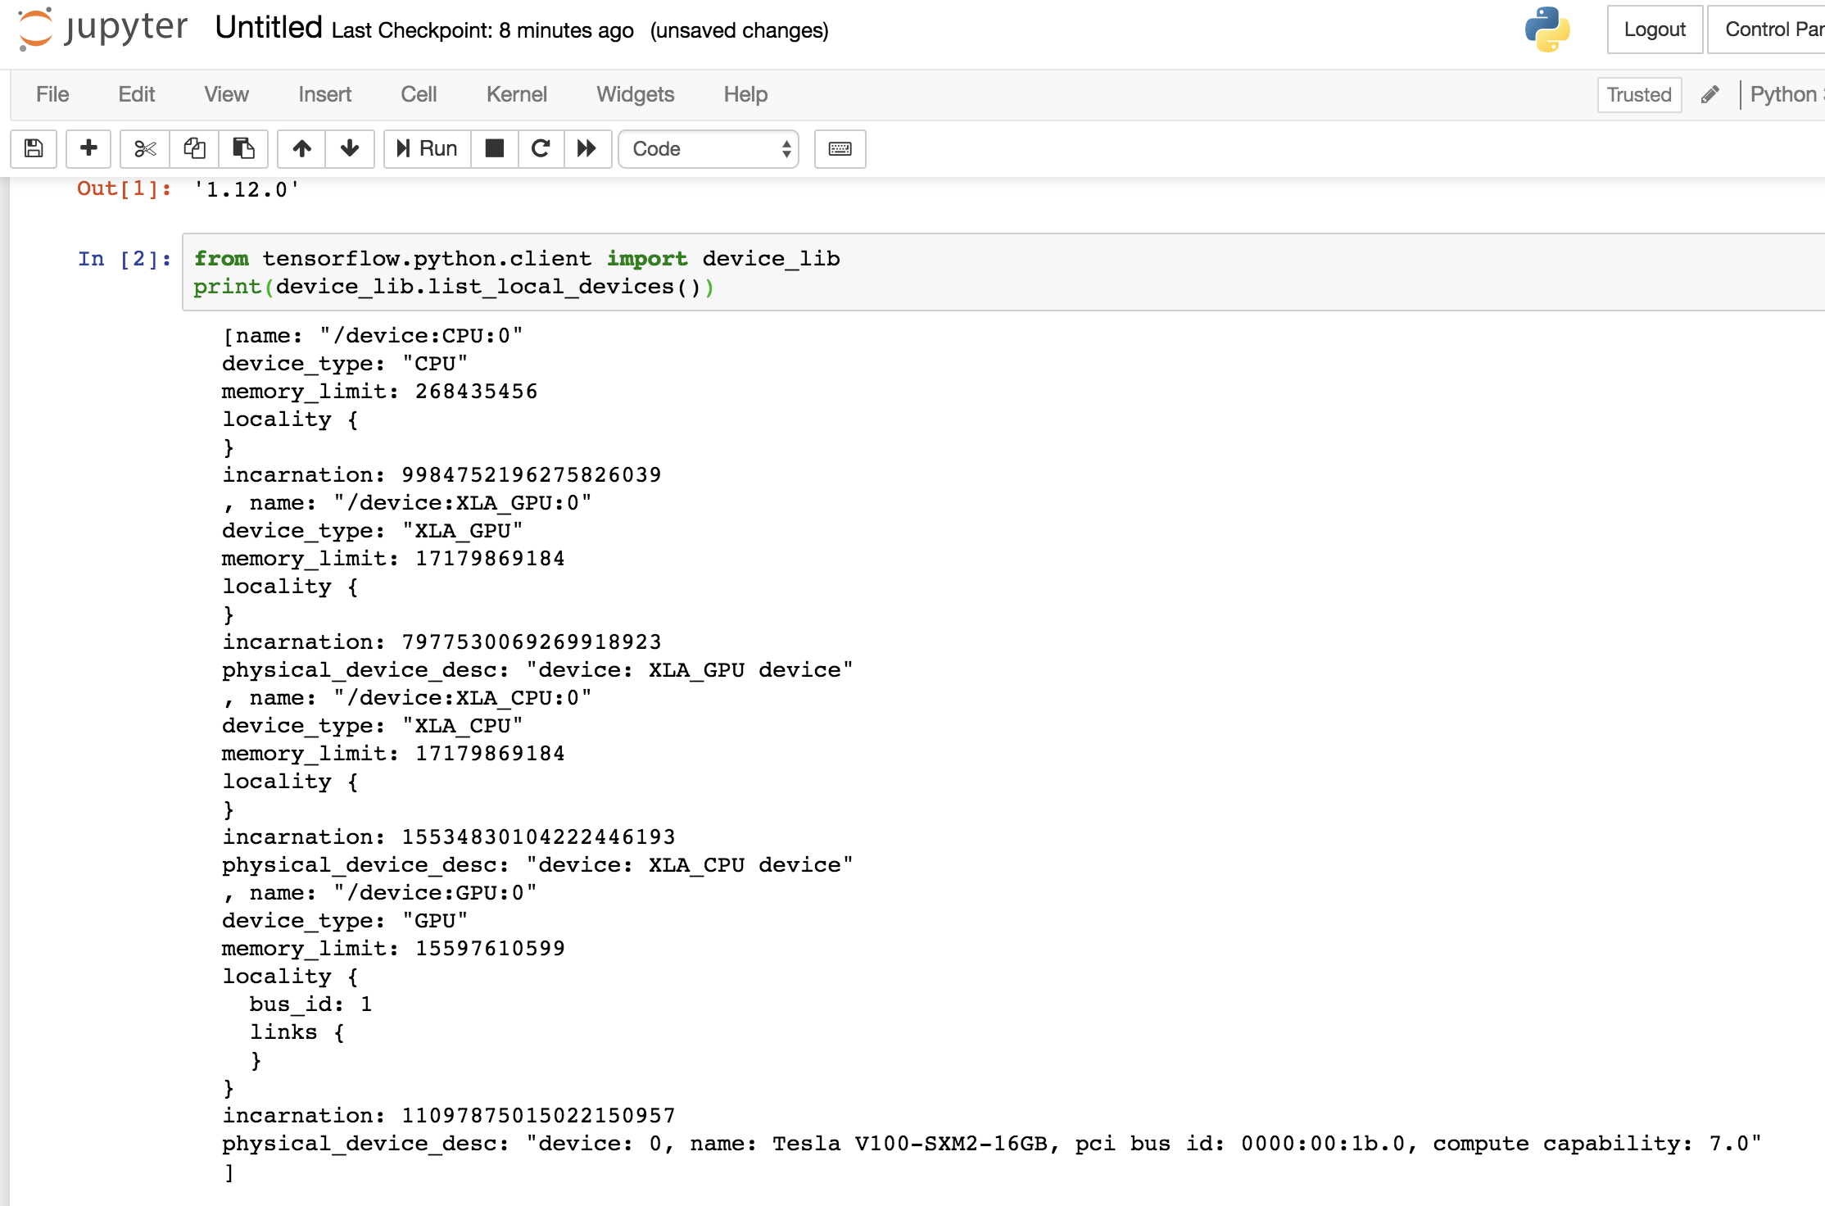Click the Logout button
Viewport: 1825px width, 1206px height.
tap(1655, 29)
